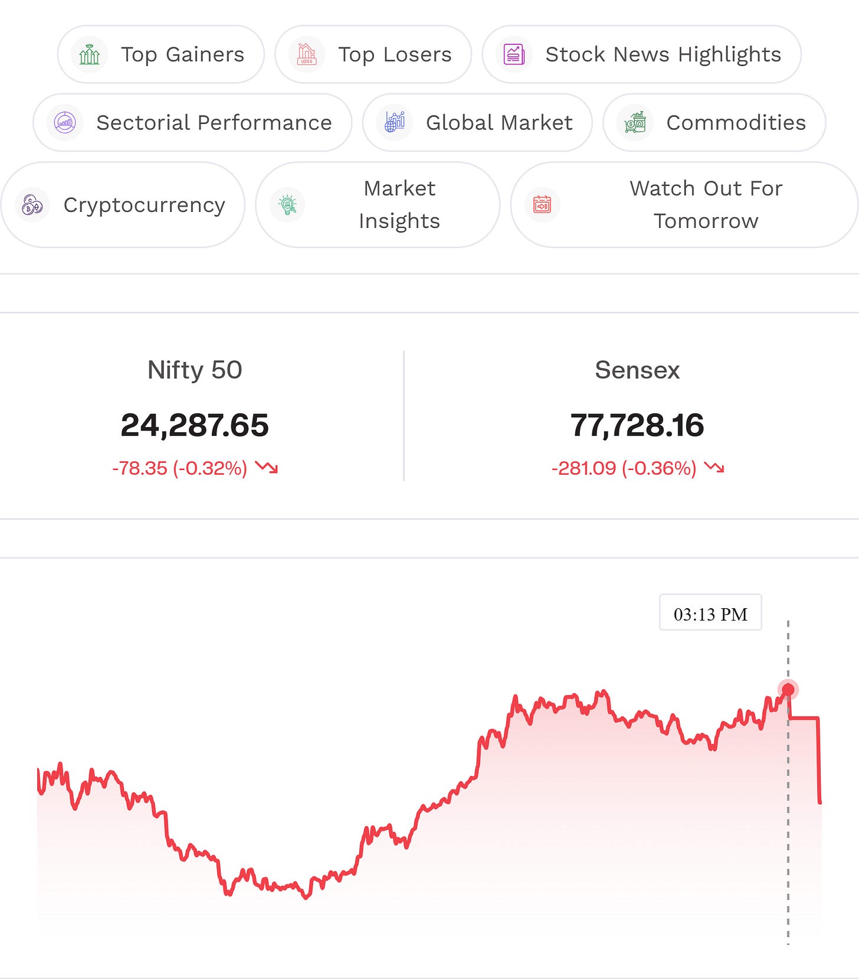Image resolution: width=859 pixels, height=979 pixels.
Task: Select the Global Market chip
Action: click(x=477, y=123)
